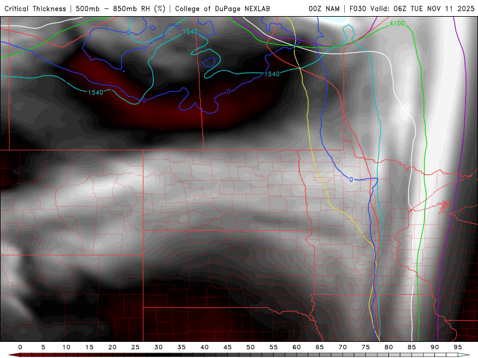Select the "500mb – 850mb RH (%)" header label

121,9
